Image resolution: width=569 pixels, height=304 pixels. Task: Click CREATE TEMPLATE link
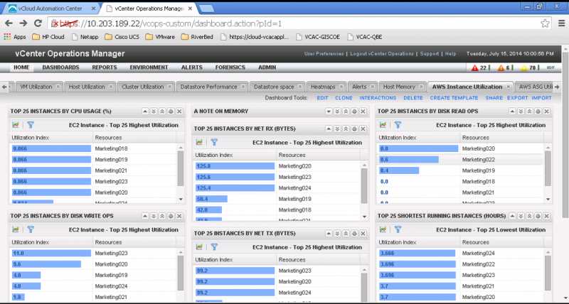coord(454,98)
